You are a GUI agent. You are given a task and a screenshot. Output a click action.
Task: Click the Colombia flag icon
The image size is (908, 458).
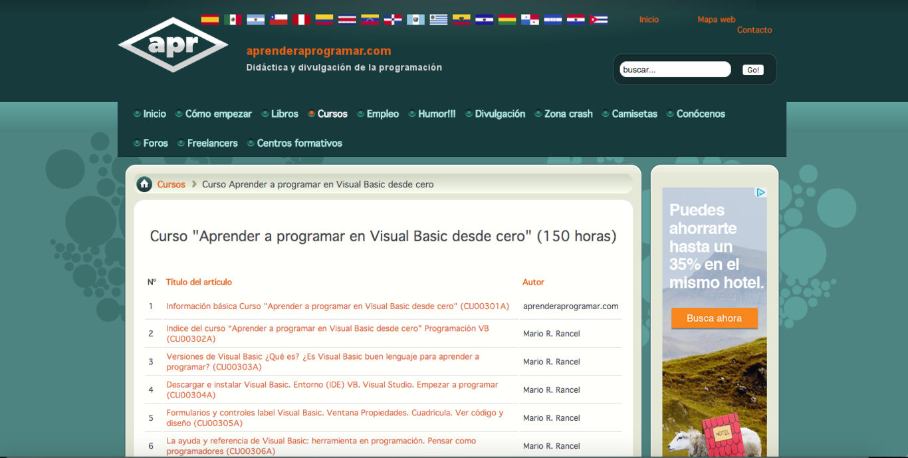[x=324, y=19]
